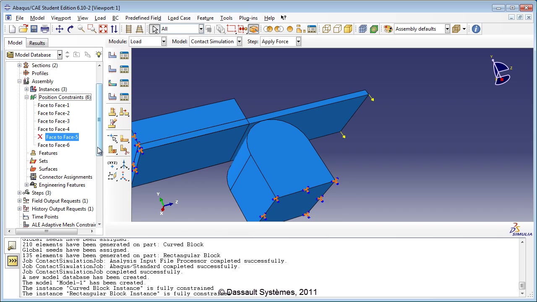Select Face to Face-1 constraint
This screenshot has height=302, width=537.
pyautogui.click(x=54, y=105)
